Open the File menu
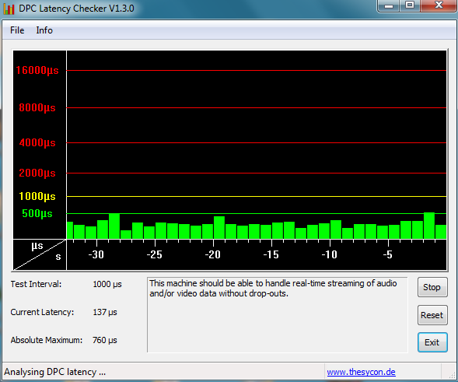This screenshot has width=458, height=382. pyautogui.click(x=17, y=30)
